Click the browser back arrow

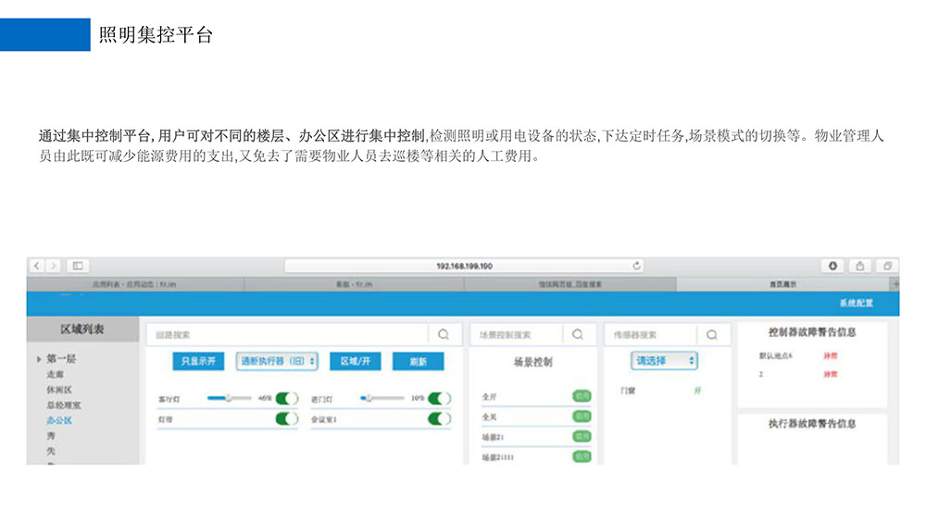click(x=36, y=267)
